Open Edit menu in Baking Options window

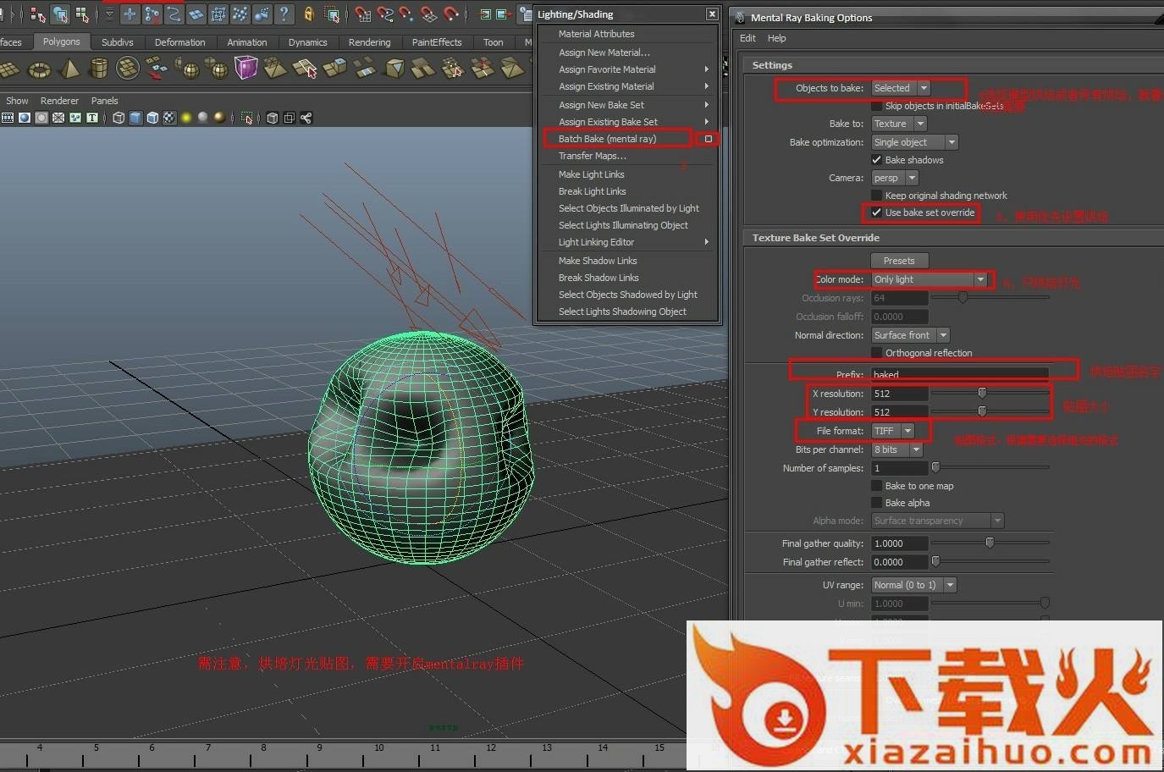tap(747, 38)
